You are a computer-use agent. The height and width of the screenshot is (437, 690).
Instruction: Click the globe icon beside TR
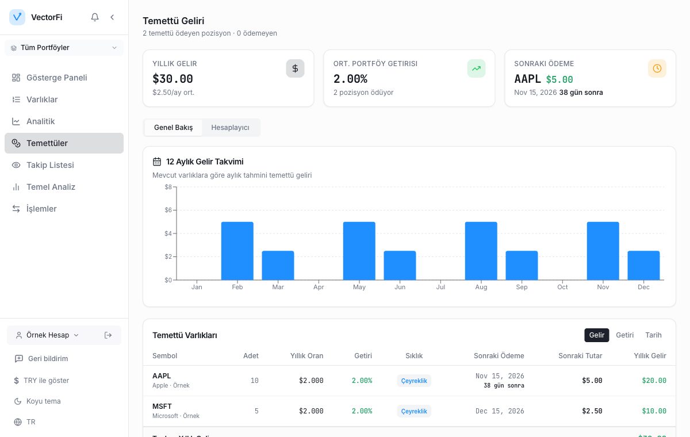pyautogui.click(x=17, y=422)
